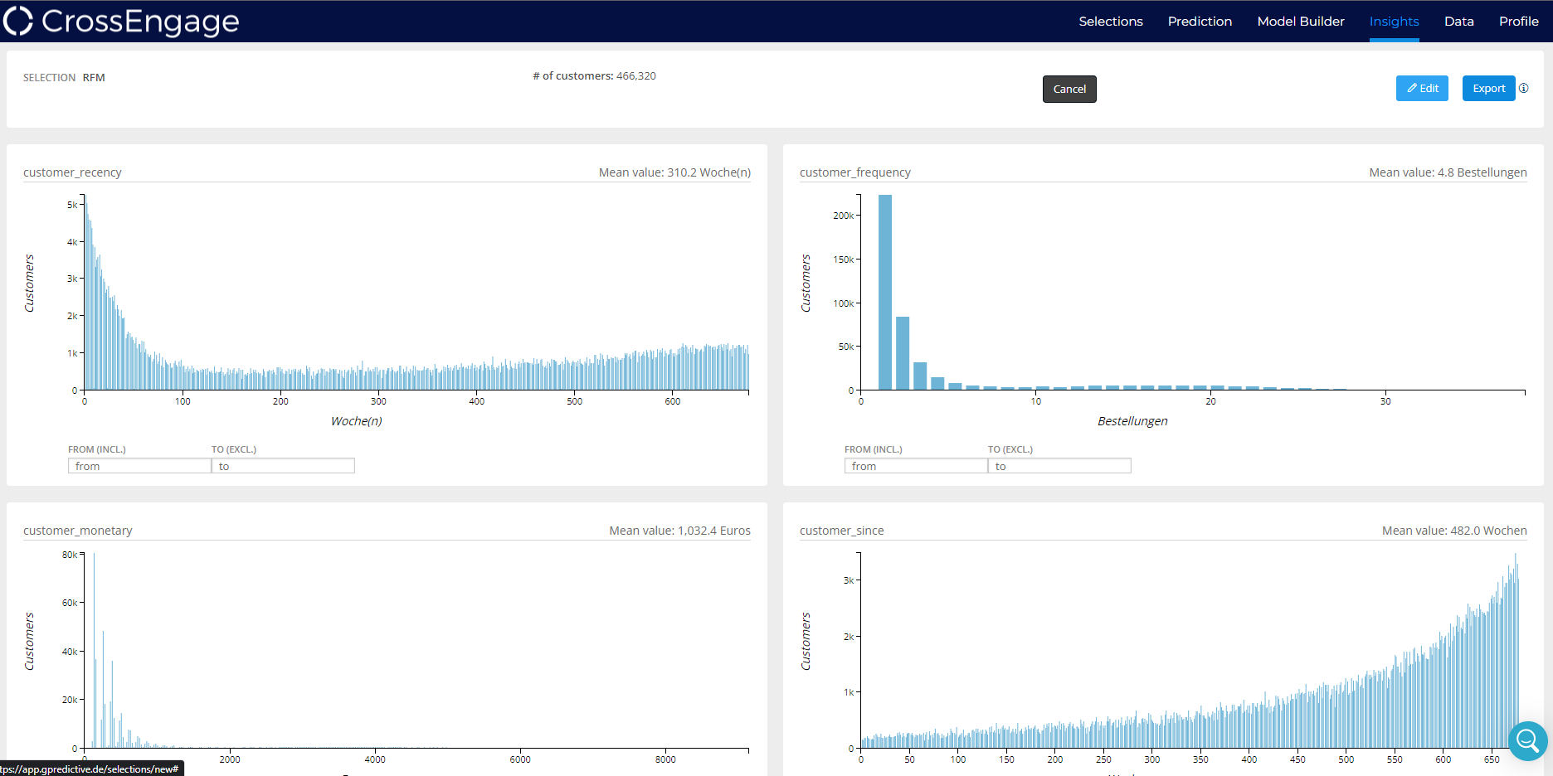Click the third bar in customer_frequency histogram
This screenshot has height=776, width=1553.
point(920,376)
